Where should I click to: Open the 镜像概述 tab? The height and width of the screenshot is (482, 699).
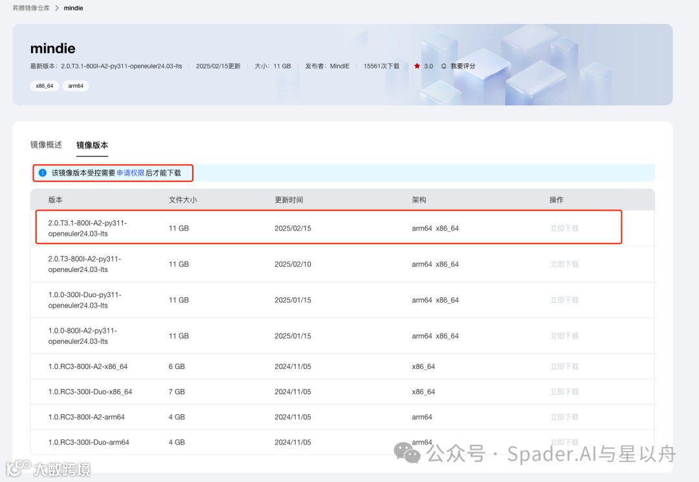(x=46, y=145)
